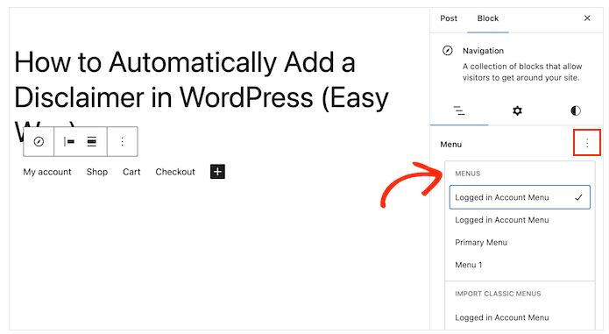The image size is (609, 334).
Task: Choose the checked Logged in Account Menu
Action: click(520, 197)
